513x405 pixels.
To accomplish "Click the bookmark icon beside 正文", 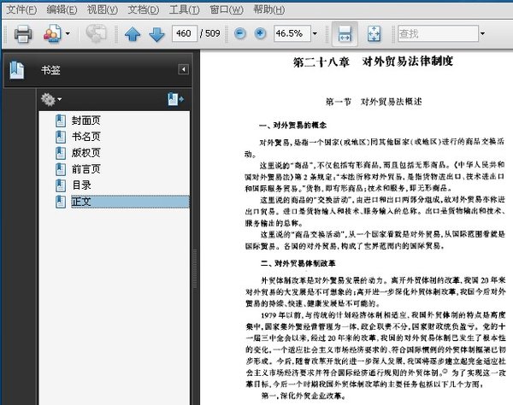I will [61, 202].
